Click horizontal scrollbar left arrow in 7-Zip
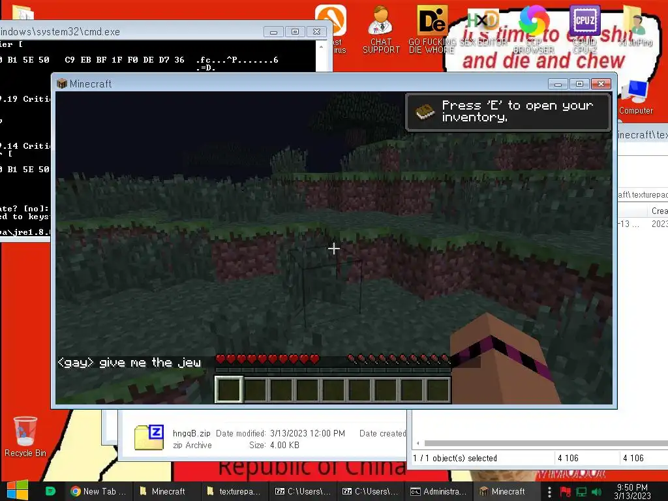 coord(417,444)
